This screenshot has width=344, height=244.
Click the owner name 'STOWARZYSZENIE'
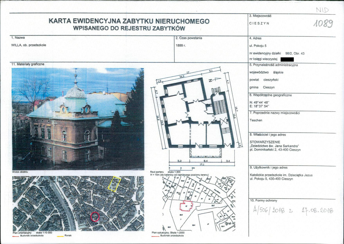[265, 142]
